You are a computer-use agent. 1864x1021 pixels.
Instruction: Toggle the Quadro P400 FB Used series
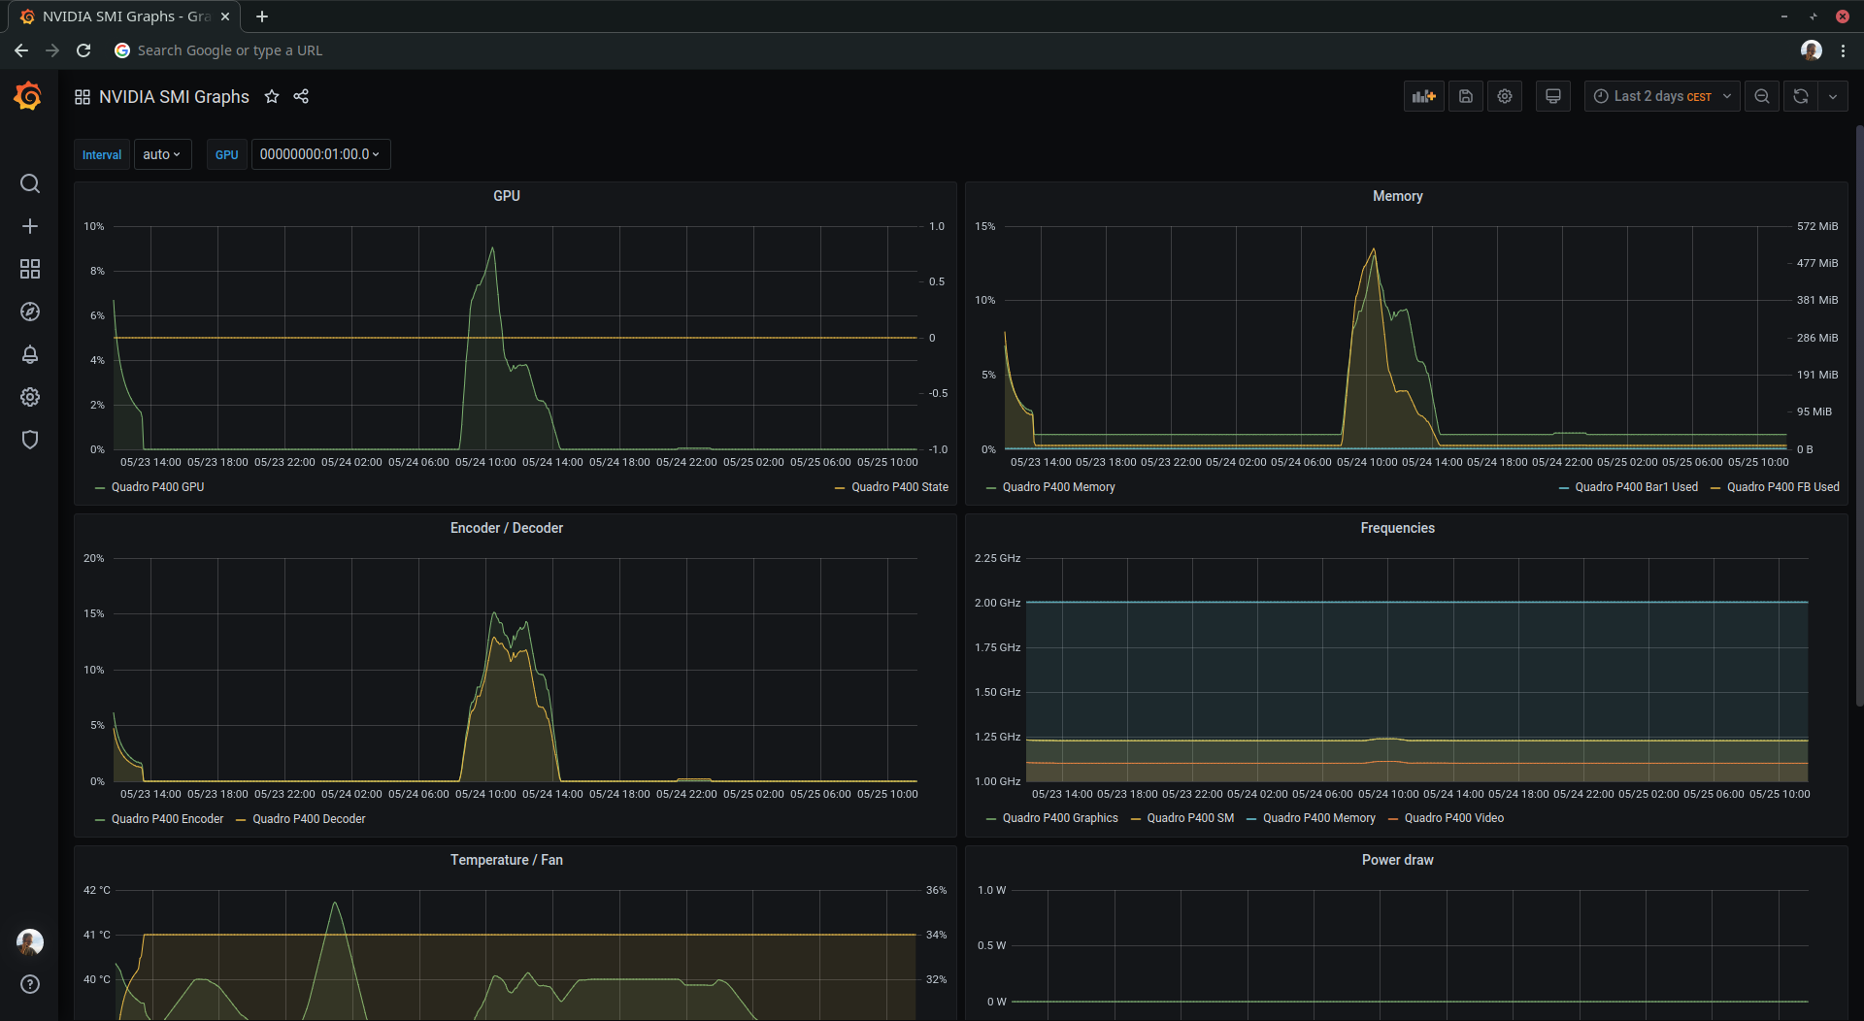pyautogui.click(x=1782, y=487)
